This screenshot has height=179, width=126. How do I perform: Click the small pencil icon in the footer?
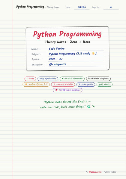point(87,172)
